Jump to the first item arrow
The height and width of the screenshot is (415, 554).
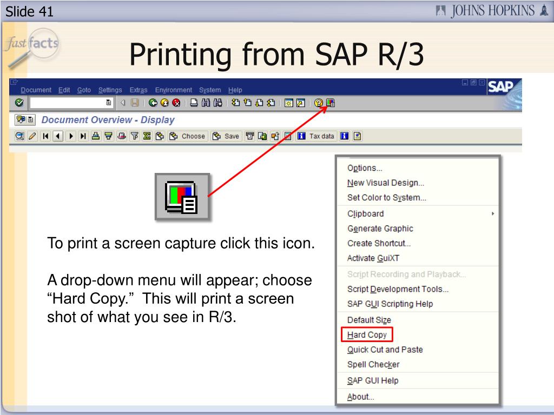pyautogui.click(x=45, y=136)
